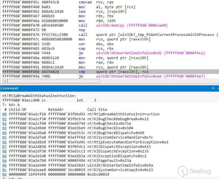Image resolution: width=219 pixels, height=179 pixels.
Task: Click the je NtUserSetImeInfoEx+0xab target
Action: tap(151, 76)
